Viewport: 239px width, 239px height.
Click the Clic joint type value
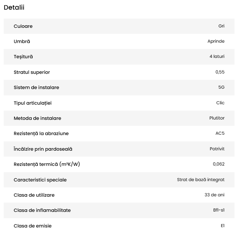pos(220,103)
